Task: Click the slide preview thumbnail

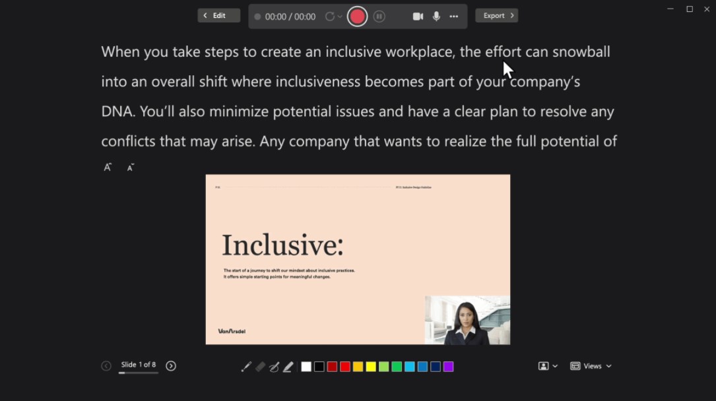Action: [358, 260]
